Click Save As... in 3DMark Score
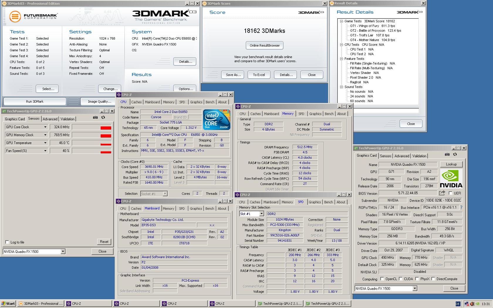This screenshot has height=308, width=493. [233, 75]
